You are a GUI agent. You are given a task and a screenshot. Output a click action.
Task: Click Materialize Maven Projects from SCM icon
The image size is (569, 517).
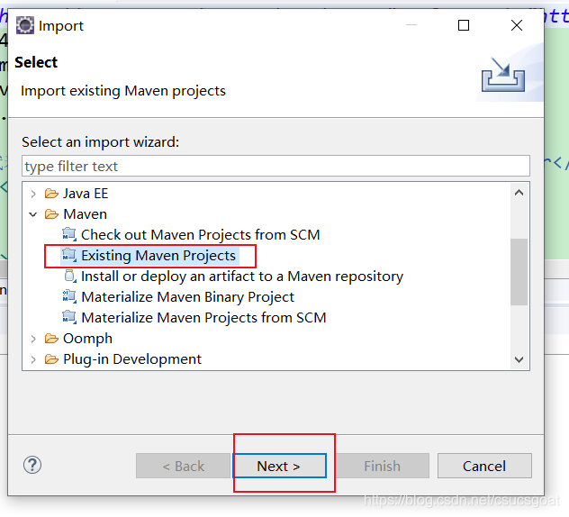69,317
